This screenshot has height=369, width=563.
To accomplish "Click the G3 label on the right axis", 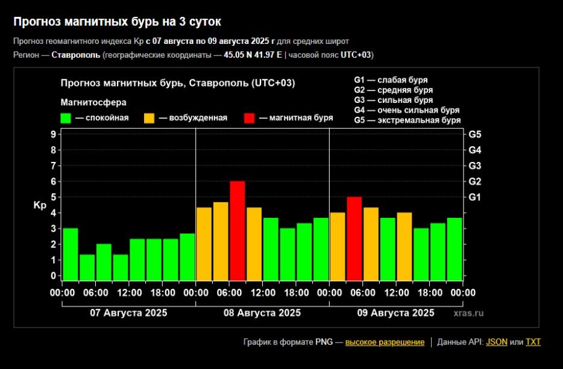I will 474,166.
